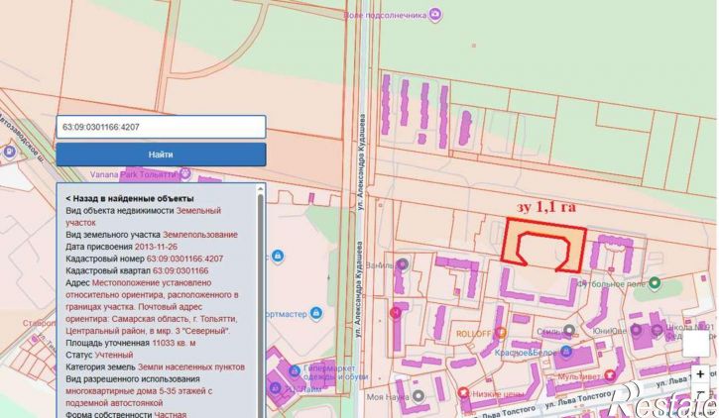Click the Ваниль purple marker icon
Viewport: 719px width, 418px height.
tap(403, 264)
